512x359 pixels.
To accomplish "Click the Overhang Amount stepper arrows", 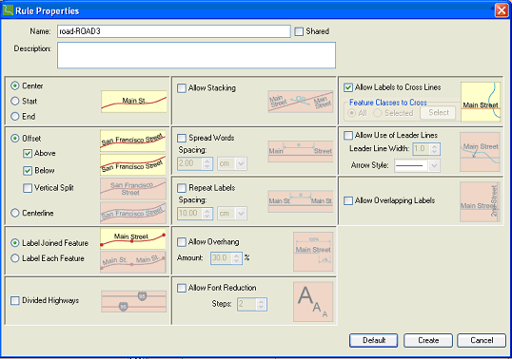I will [236, 258].
